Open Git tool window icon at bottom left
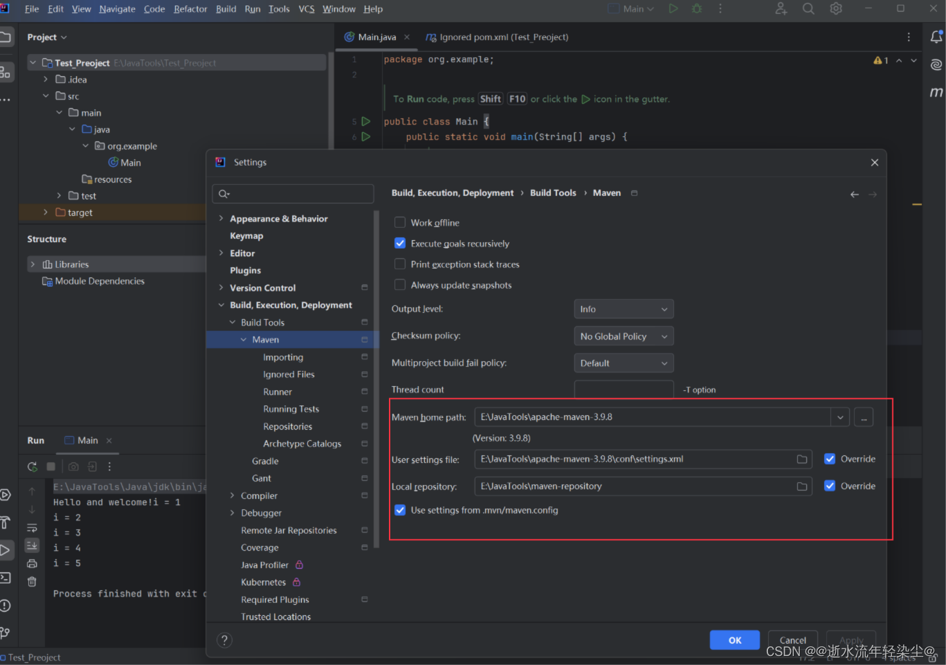The height and width of the screenshot is (665, 946). tap(6, 632)
